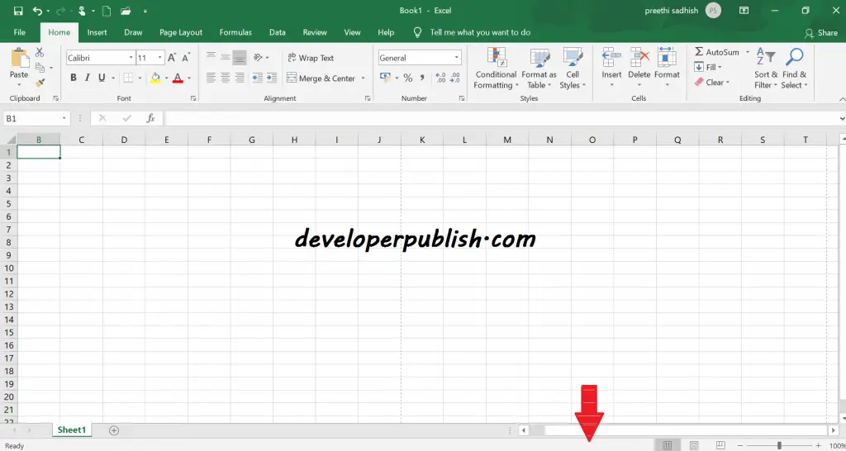The image size is (846, 451).
Task: Open Cell Styles gallery
Action: point(573,68)
